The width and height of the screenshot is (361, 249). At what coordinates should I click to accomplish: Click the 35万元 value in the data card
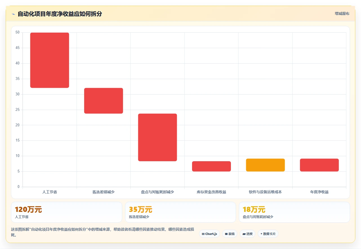point(141,209)
